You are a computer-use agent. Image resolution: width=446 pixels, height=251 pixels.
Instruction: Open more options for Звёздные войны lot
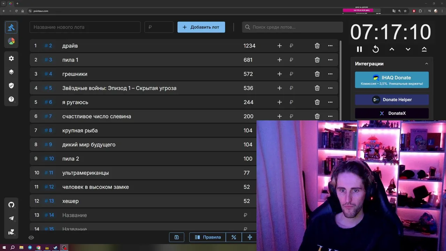(330, 88)
